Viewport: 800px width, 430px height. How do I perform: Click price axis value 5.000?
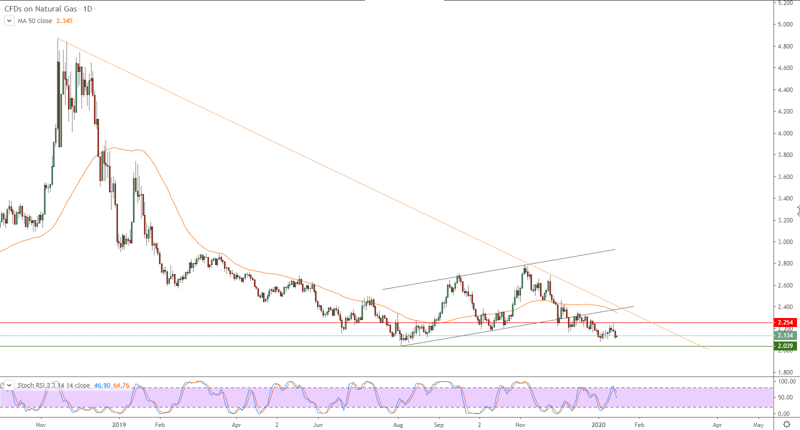tap(785, 24)
